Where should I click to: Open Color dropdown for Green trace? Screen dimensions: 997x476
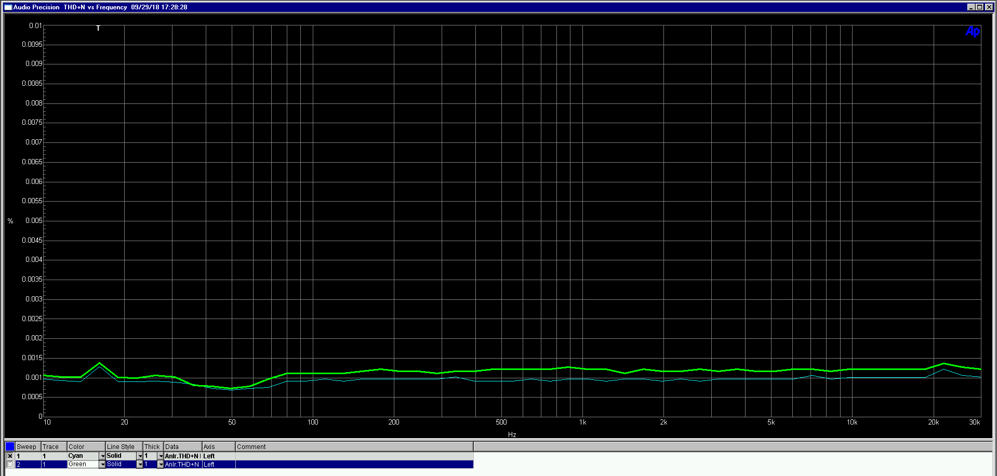[102, 464]
